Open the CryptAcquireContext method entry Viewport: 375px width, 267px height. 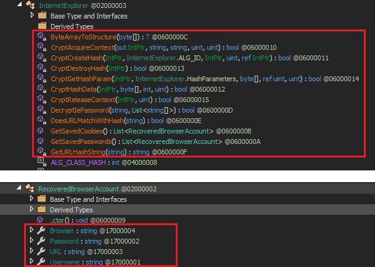pyautogui.click(x=163, y=47)
